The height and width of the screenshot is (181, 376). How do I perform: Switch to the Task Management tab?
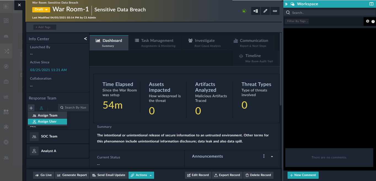point(154,42)
